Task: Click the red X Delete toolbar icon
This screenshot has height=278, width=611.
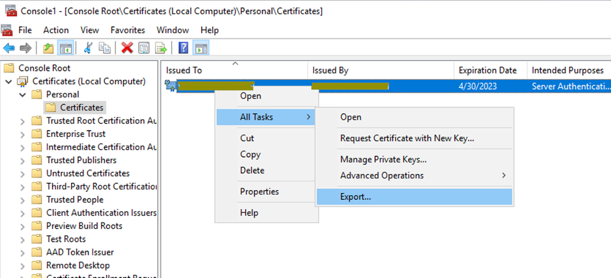Action: pos(127,48)
